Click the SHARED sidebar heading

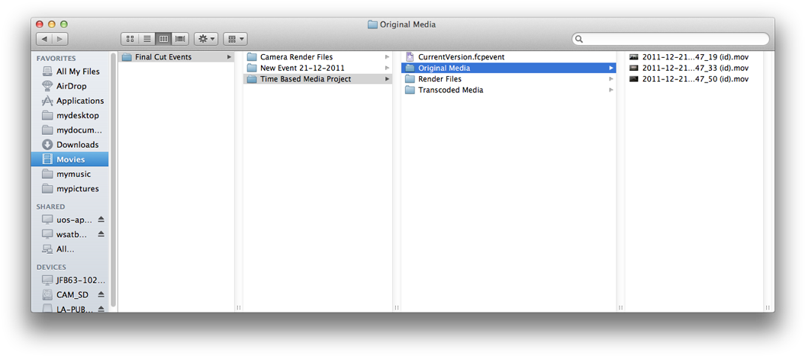click(50, 207)
